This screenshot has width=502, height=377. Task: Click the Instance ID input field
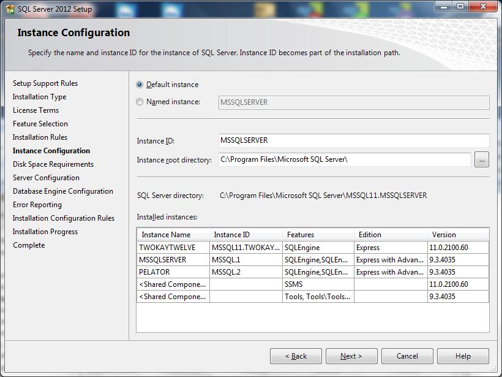pyautogui.click(x=354, y=140)
